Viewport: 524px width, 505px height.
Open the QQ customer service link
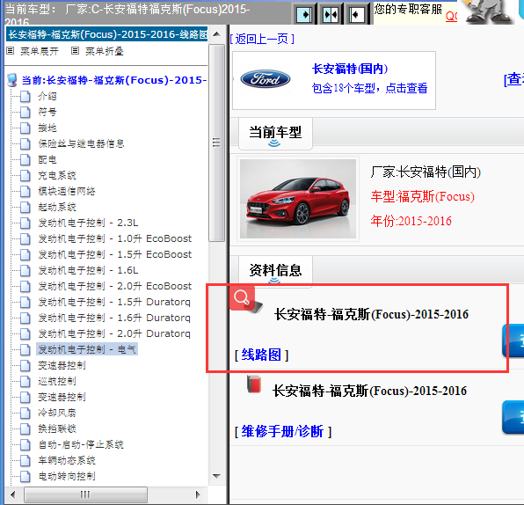click(x=451, y=16)
